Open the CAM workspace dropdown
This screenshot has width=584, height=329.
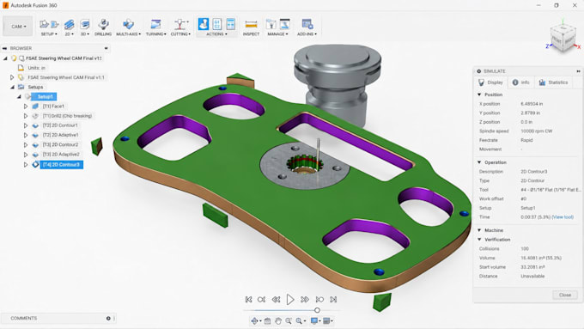pos(18,27)
